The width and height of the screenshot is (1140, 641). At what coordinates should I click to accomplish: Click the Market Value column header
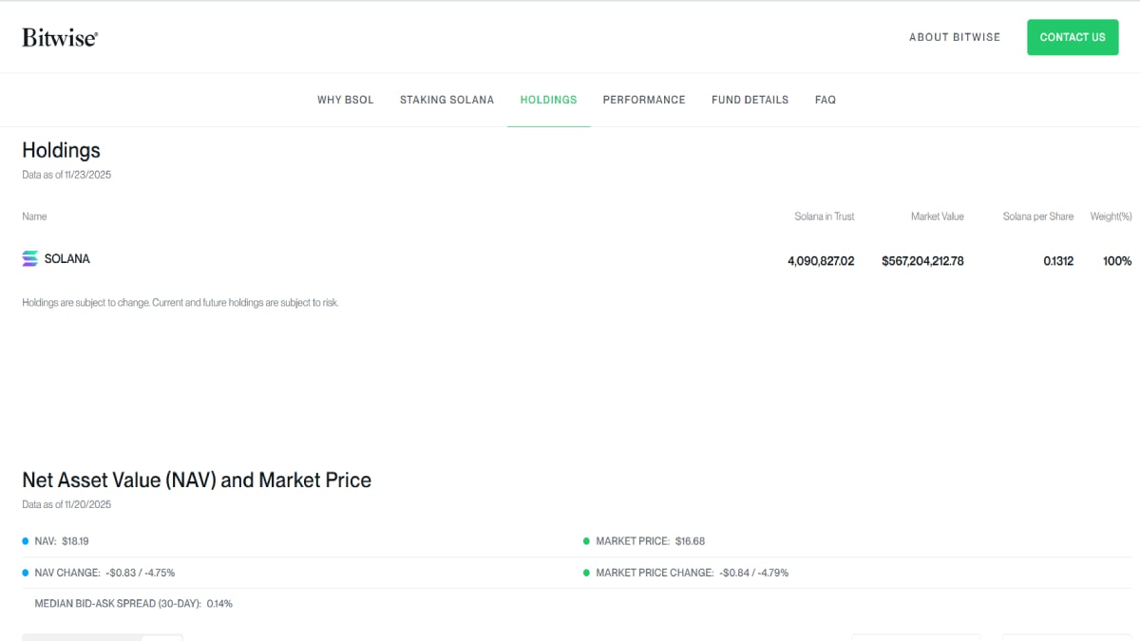tap(938, 217)
